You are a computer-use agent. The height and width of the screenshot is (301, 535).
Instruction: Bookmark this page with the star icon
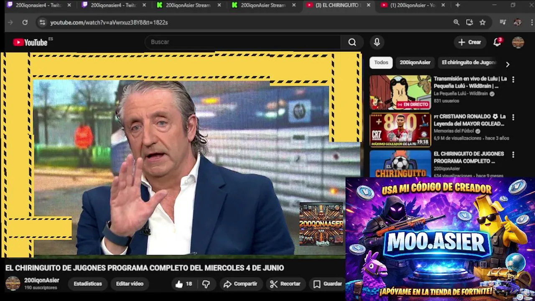click(482, 23)
